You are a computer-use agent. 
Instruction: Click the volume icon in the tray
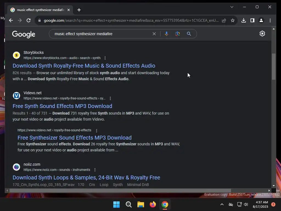click(x=246, y=204)
